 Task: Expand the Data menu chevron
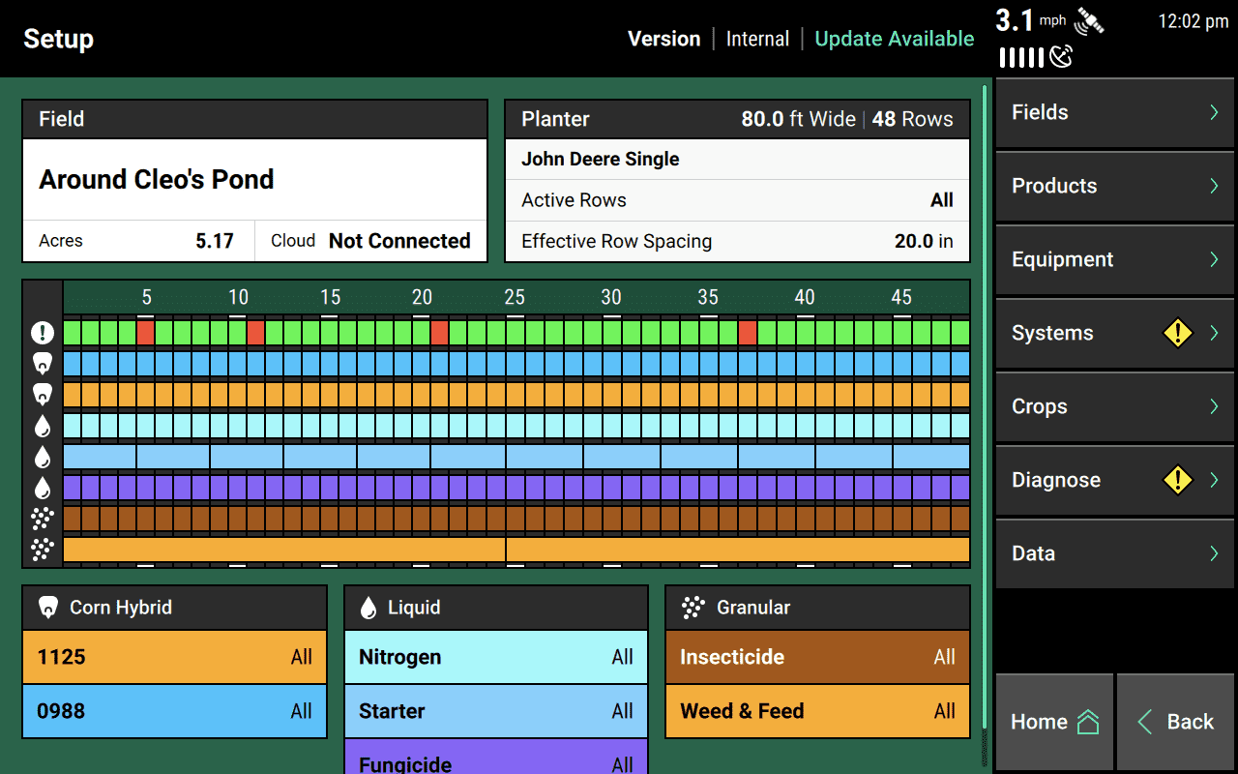coord(1214,553)
